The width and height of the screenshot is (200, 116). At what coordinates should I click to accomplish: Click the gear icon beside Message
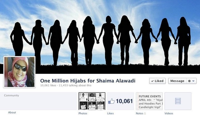coord(189,81)
